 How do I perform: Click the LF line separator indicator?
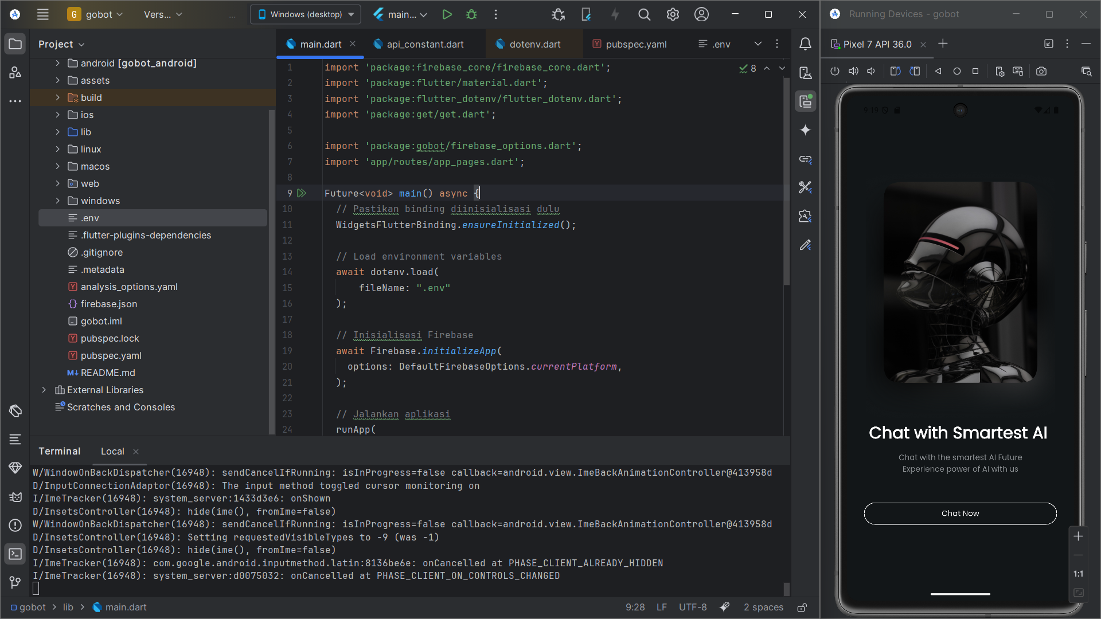point(662,607)
